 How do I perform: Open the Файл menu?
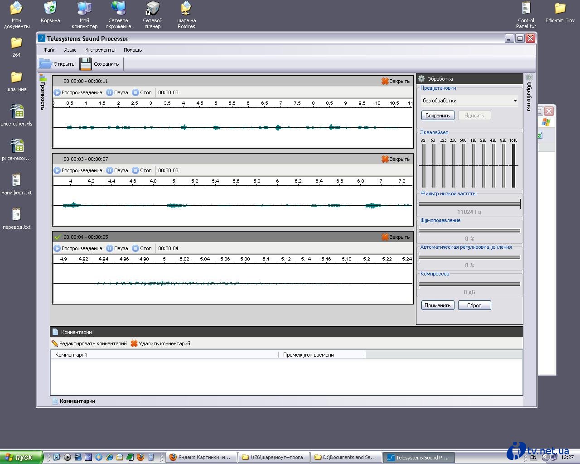click(49, 50)
